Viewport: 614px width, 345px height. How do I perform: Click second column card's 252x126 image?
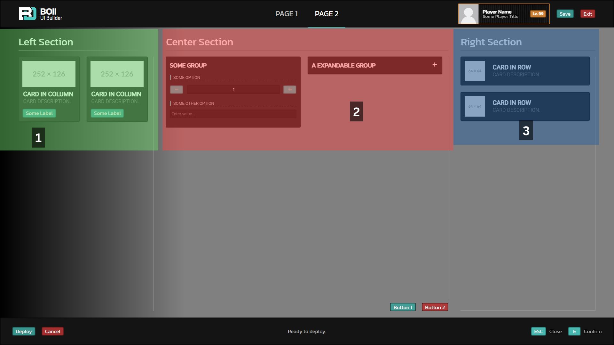(x=117, y=74)
